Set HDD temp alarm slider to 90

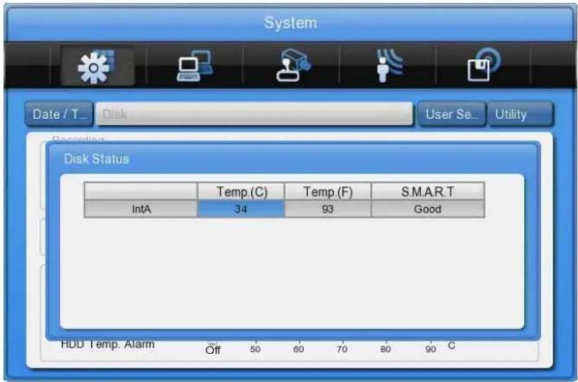coord(430,349)
